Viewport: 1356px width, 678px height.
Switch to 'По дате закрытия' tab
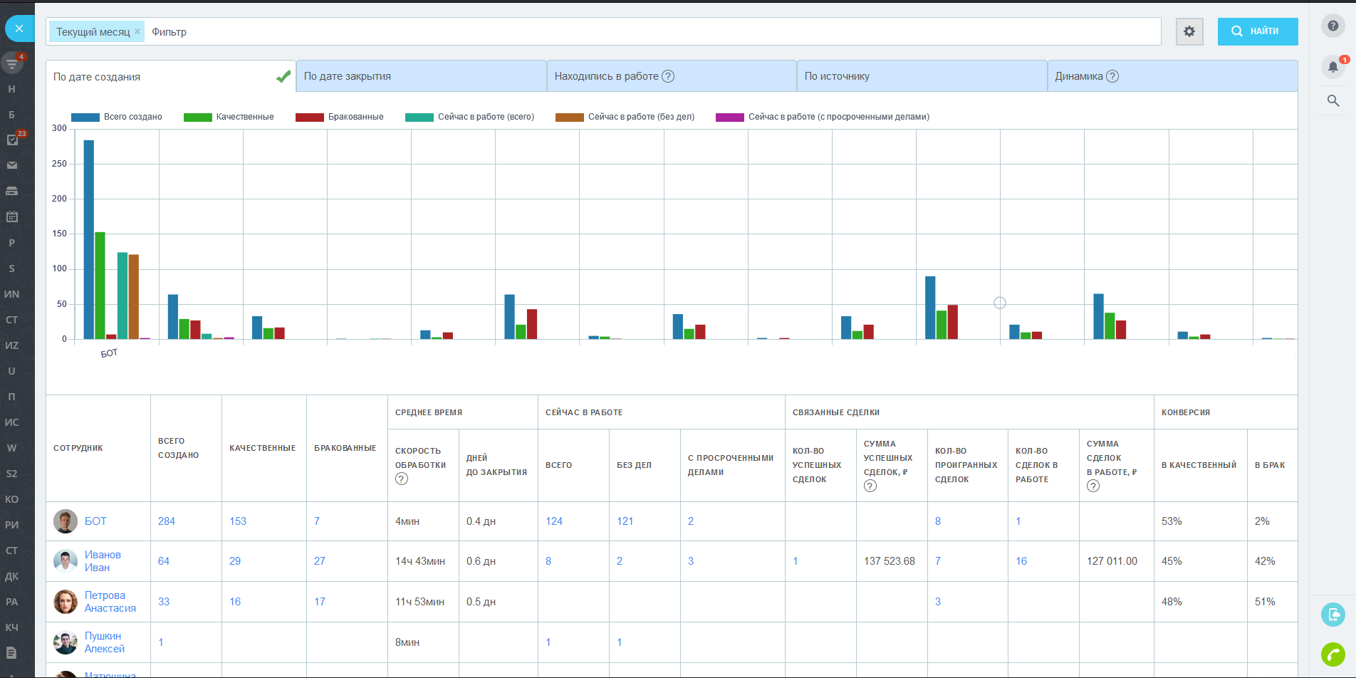pos(420,76)
